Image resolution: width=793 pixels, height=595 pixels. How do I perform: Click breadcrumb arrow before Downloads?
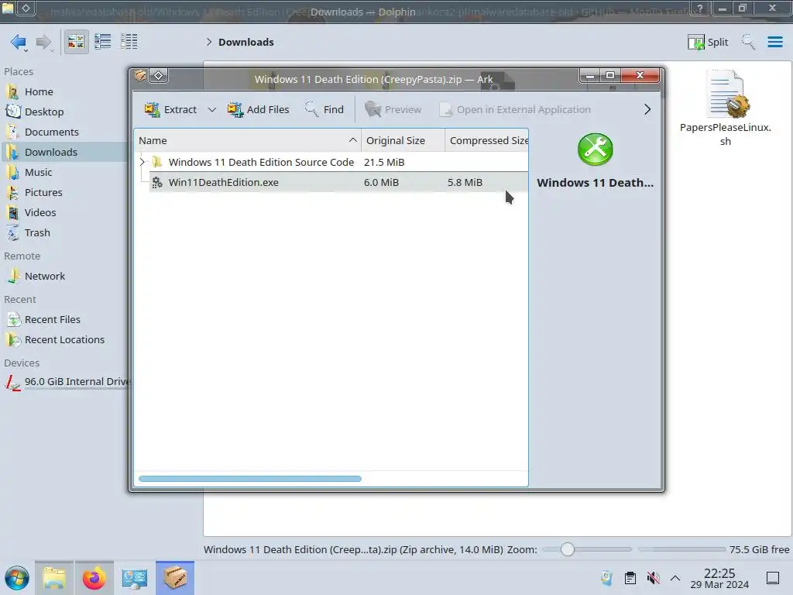(x=209, y=42)
